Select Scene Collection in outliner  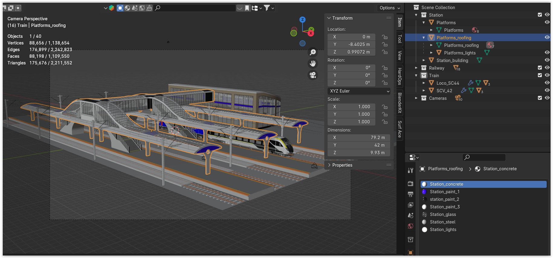(438, 7)
